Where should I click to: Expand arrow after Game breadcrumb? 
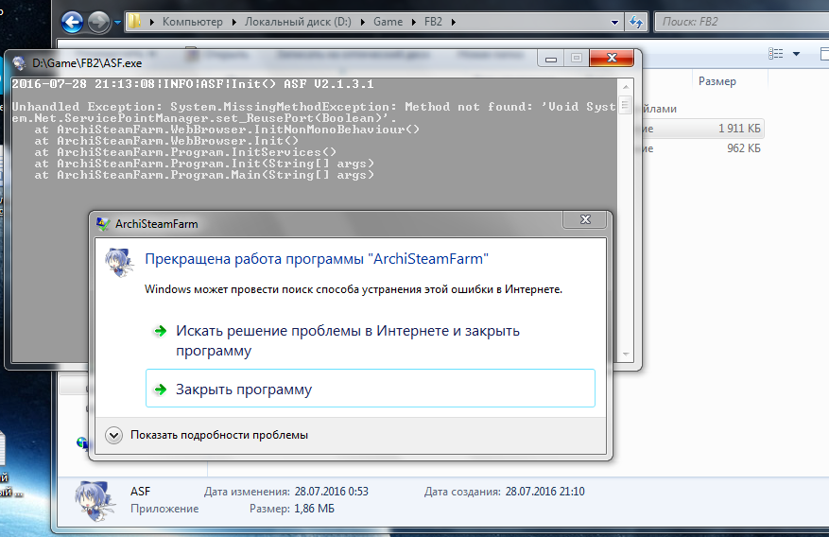(413, 22)
